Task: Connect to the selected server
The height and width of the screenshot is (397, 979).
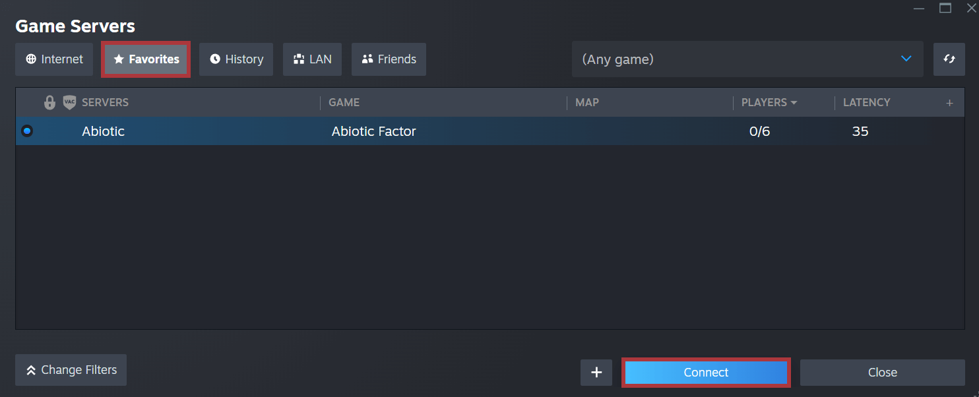Action: [x=706, y=373]
